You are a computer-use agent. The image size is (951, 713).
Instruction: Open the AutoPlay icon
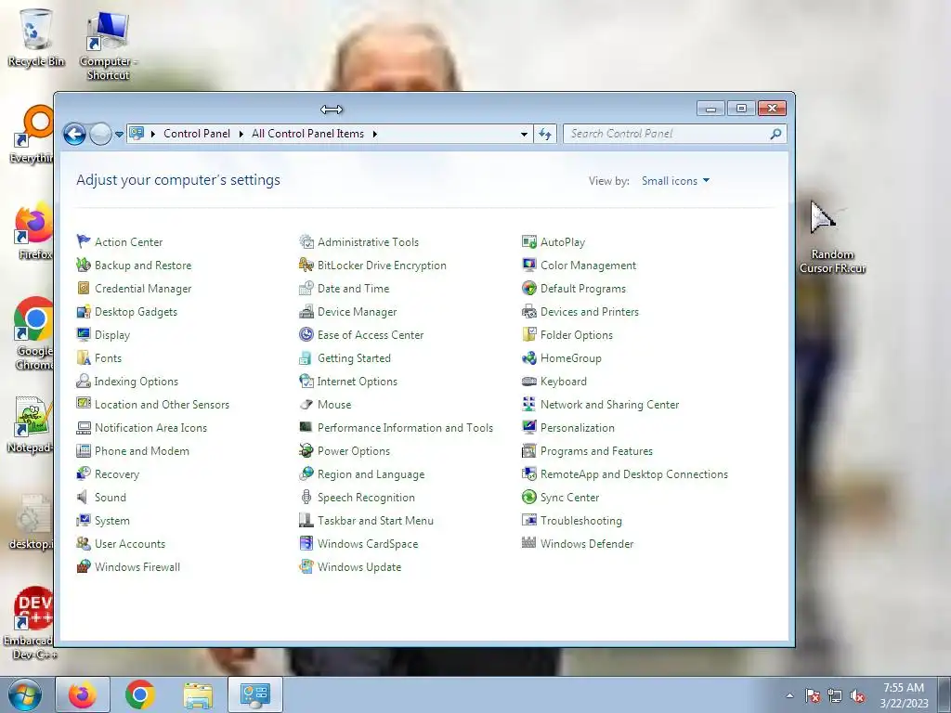tap(528, 241)
